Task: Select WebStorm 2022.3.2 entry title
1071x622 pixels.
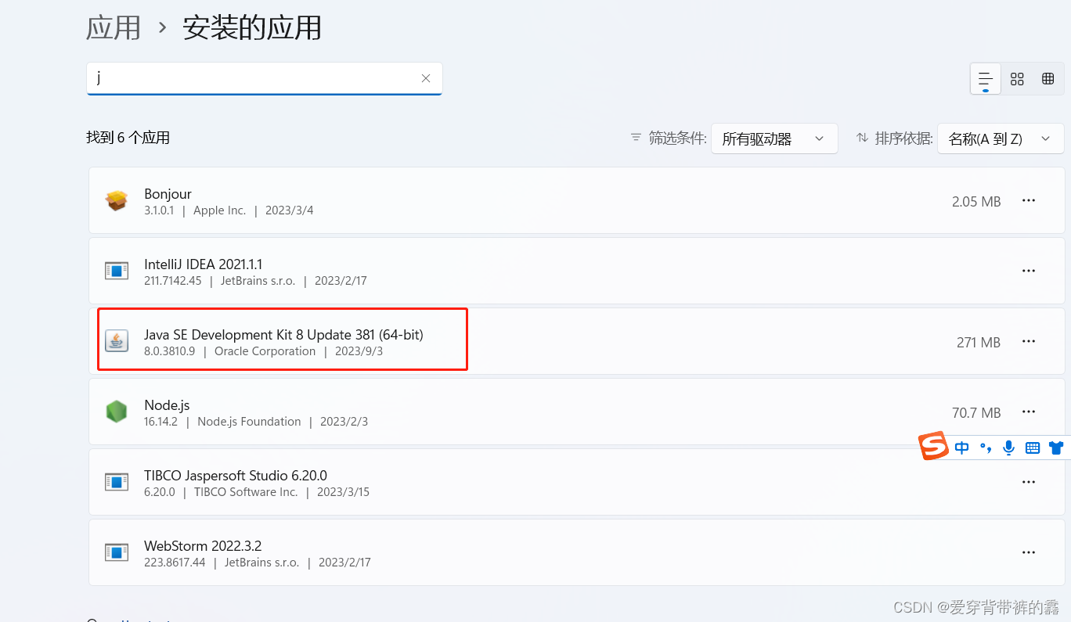Action: [203, 546]
